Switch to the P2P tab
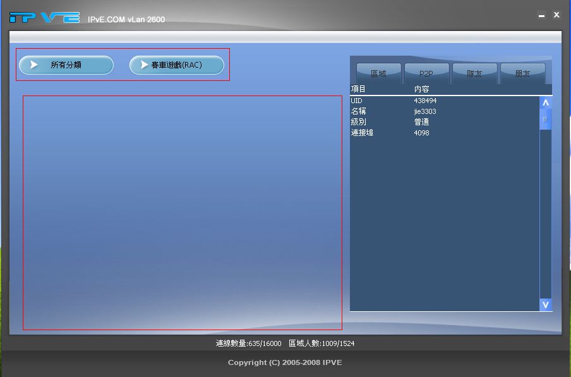Screen dimensions: 571x377 [426, 73]
